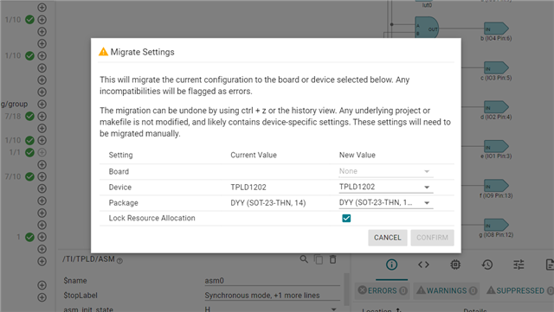The image size is (554, 312).
Task: Click the $name field containing asm0
Action: [272, 281]
